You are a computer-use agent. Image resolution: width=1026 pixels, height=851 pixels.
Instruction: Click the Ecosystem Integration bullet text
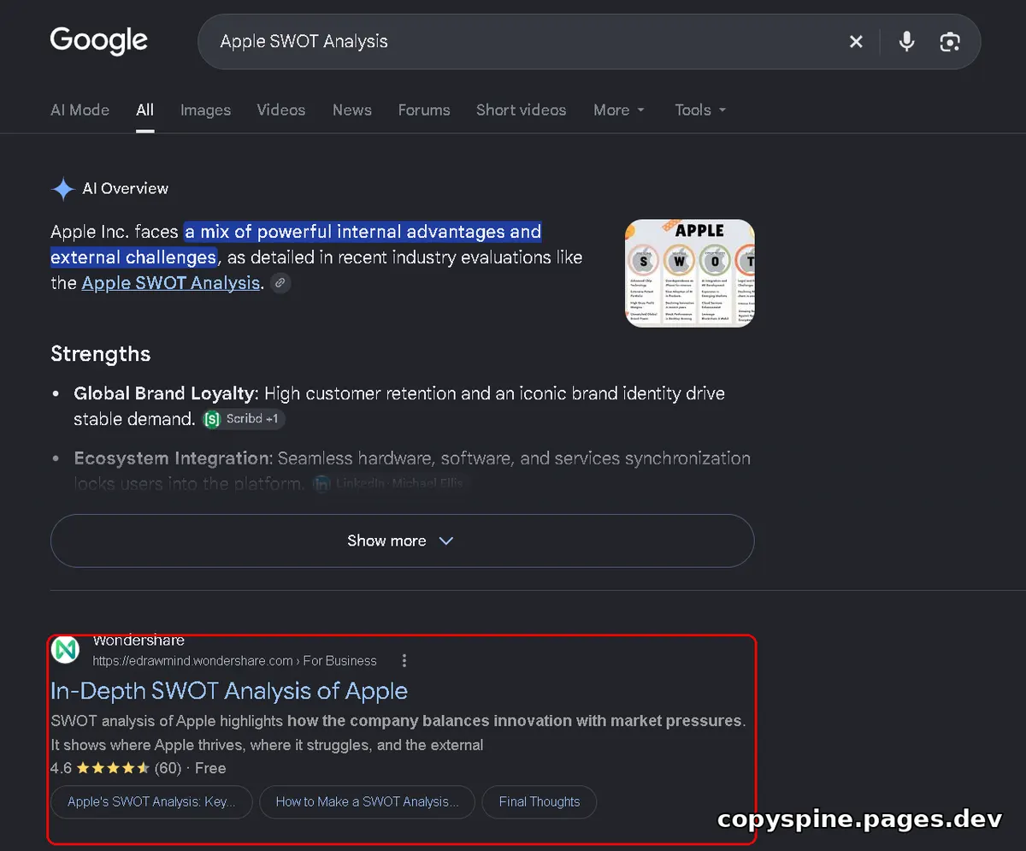(x=412, y=471)
